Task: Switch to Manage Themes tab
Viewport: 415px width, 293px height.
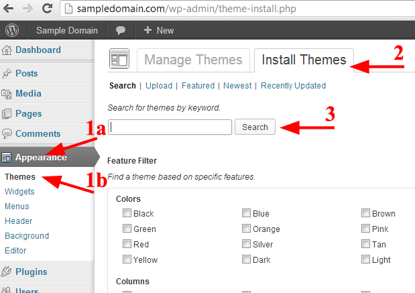Action: [x=193, y=60]
